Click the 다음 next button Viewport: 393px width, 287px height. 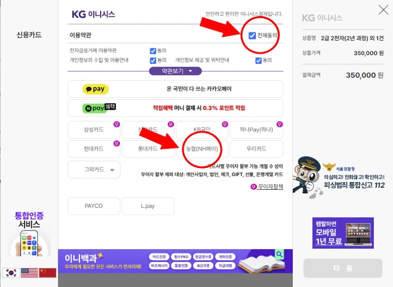tap(343, 268)
